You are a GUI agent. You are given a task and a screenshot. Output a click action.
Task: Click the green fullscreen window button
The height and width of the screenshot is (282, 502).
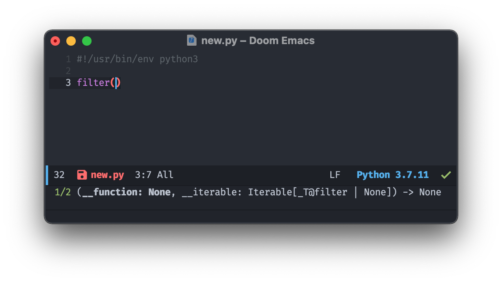click(87, 41)
